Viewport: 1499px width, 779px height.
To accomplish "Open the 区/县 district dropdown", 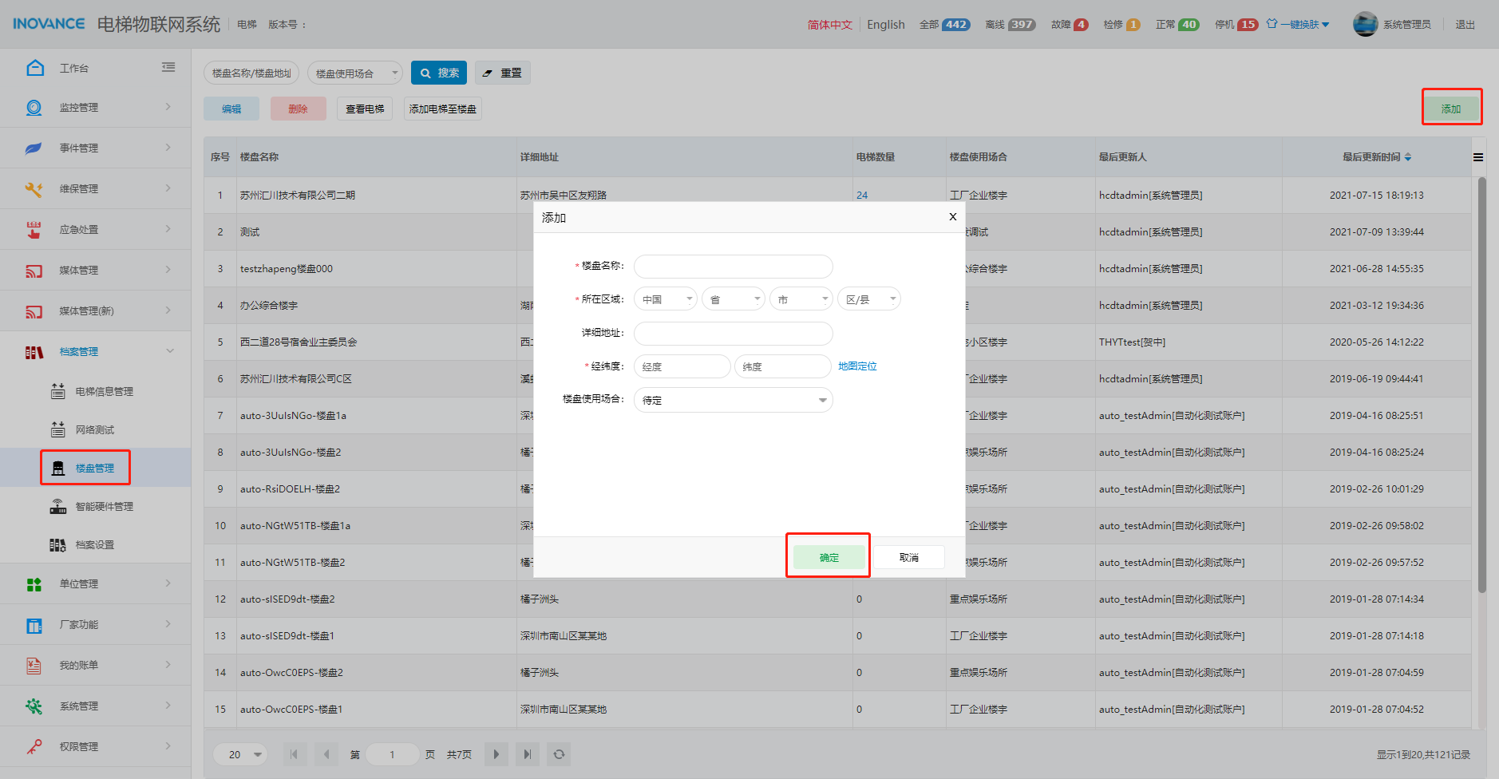I will click(x=869, y=299).
